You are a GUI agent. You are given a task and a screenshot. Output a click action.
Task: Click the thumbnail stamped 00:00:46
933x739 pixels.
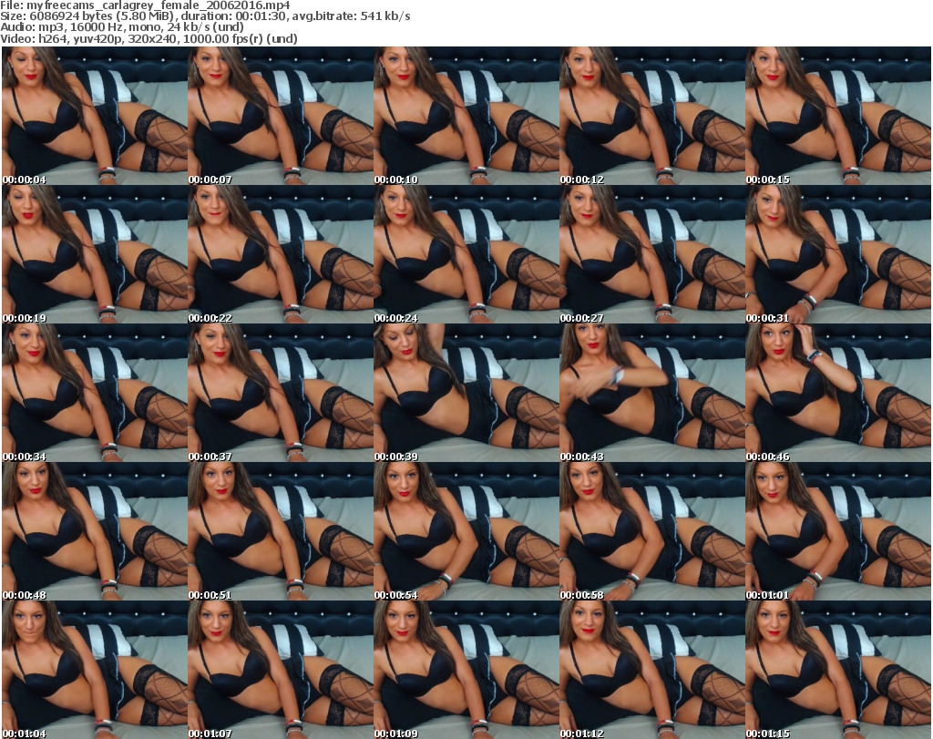(x=838, y=393)
